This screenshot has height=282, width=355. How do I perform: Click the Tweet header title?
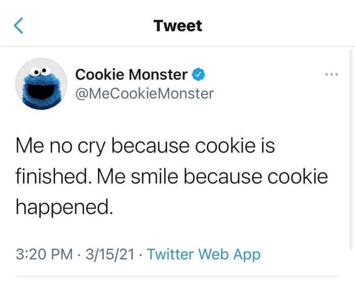pos(178,26)
